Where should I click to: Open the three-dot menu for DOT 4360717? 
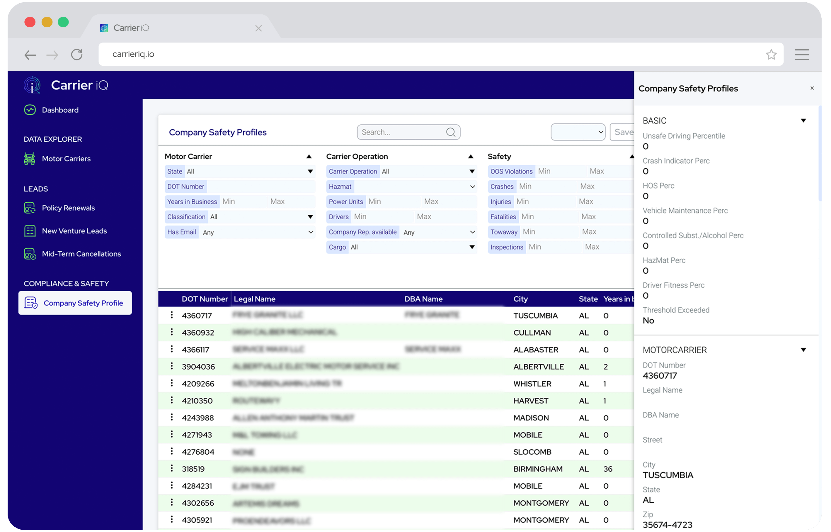(171, 315)
